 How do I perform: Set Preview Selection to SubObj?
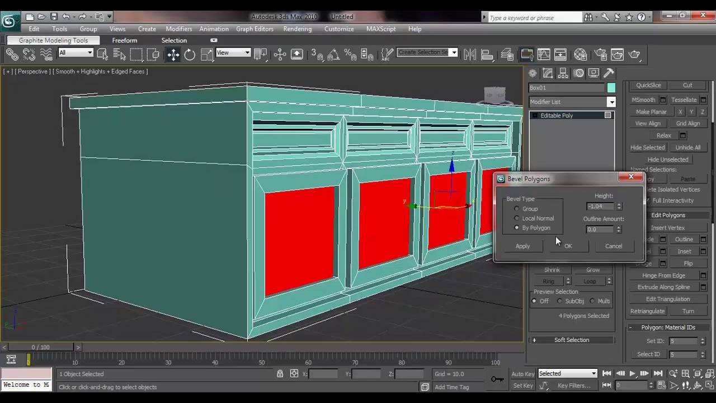(x=559, y=301)
